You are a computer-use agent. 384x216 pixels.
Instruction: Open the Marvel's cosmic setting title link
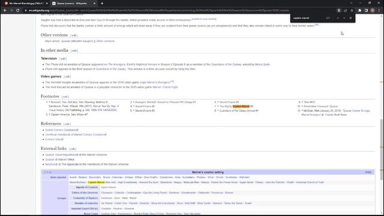click(208, 172)
